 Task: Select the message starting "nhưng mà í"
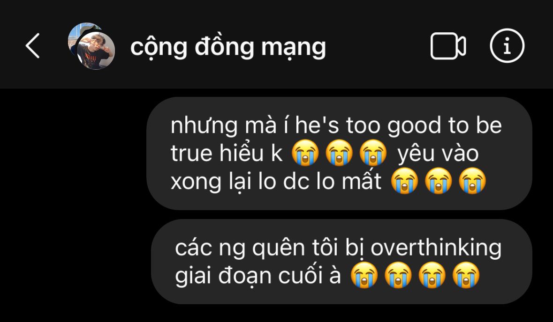click(339, 154)
